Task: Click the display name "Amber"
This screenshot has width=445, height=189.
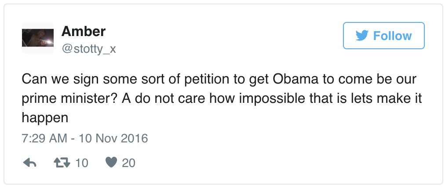Action: pyautogui.click(x=84, y=31)
